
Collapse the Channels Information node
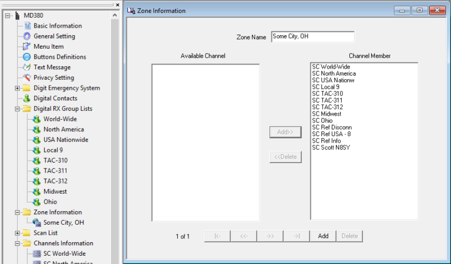17,243
